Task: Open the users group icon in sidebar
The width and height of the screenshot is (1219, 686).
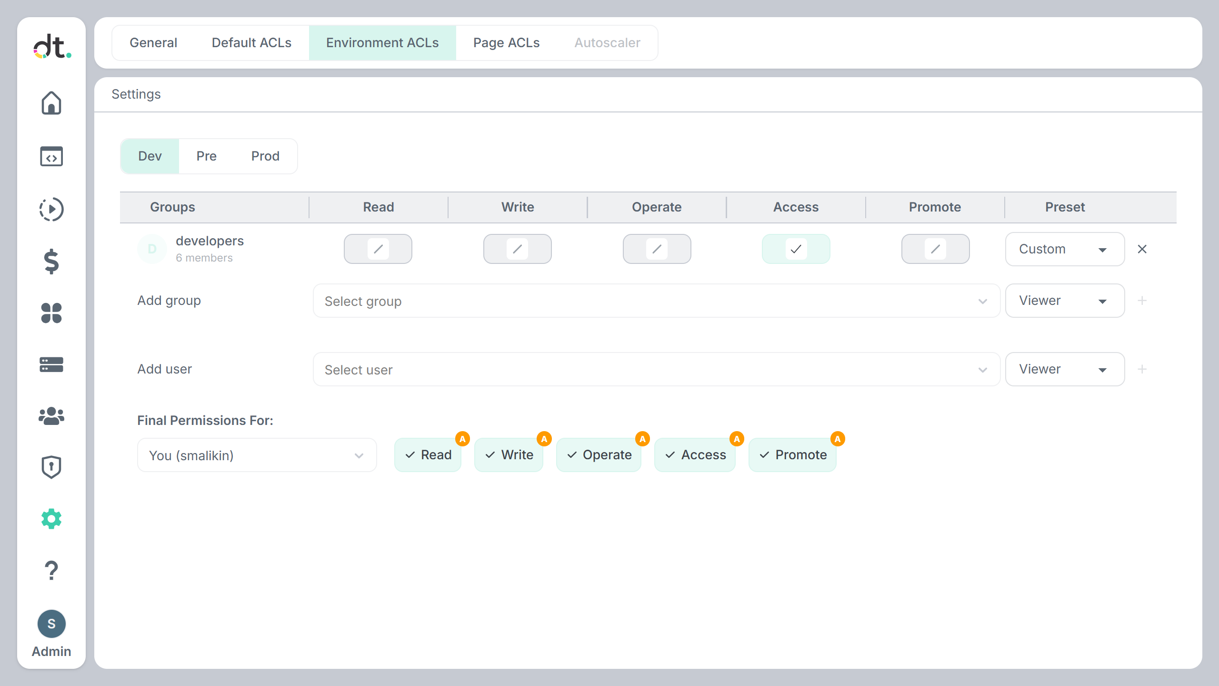Action: 51,416
